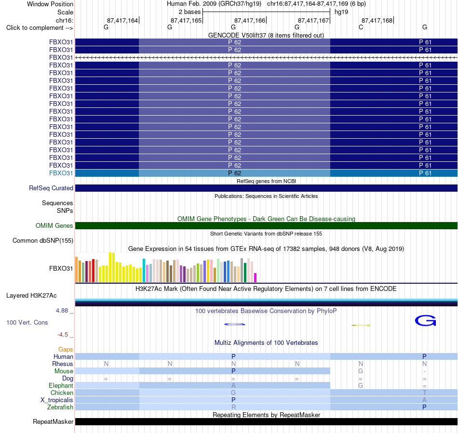Click the Mouse species label
The image size is (458, 433).
64,371
